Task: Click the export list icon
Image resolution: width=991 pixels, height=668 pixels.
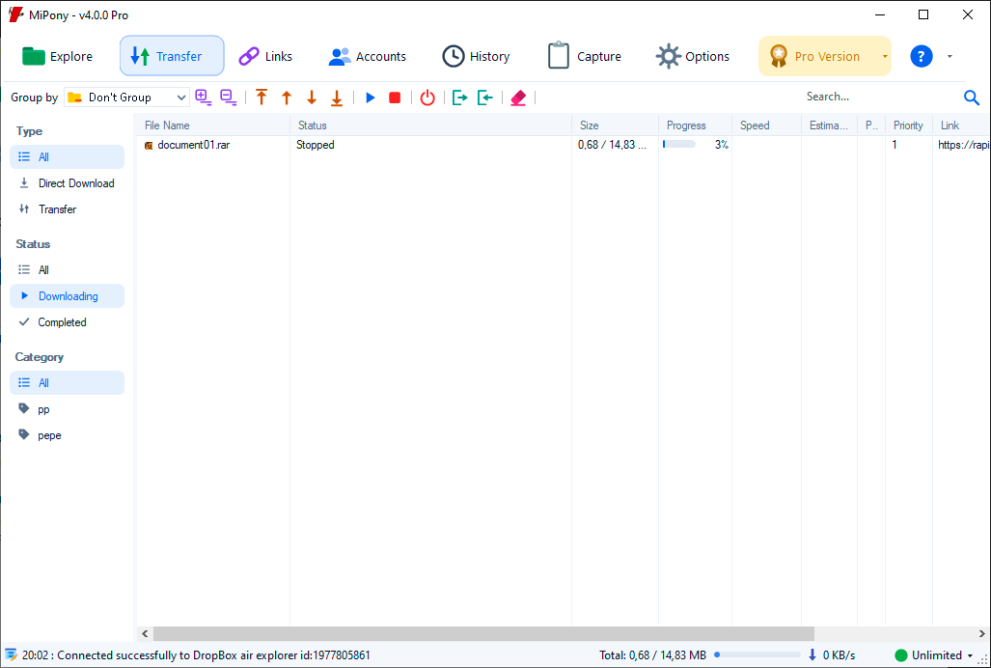Action: 460,97
